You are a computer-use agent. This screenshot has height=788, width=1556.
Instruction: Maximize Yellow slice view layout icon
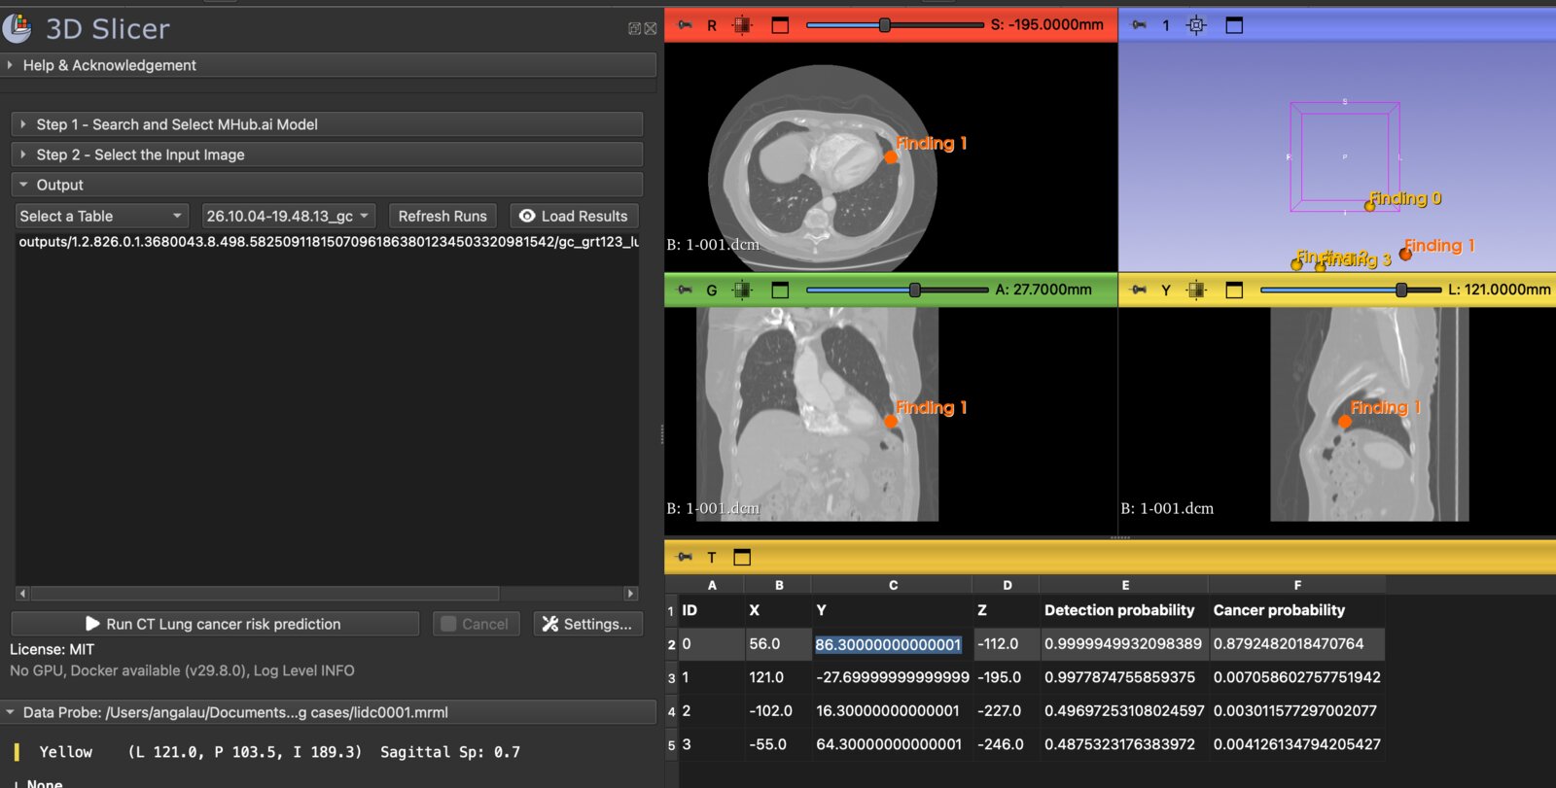point(1234,290)
